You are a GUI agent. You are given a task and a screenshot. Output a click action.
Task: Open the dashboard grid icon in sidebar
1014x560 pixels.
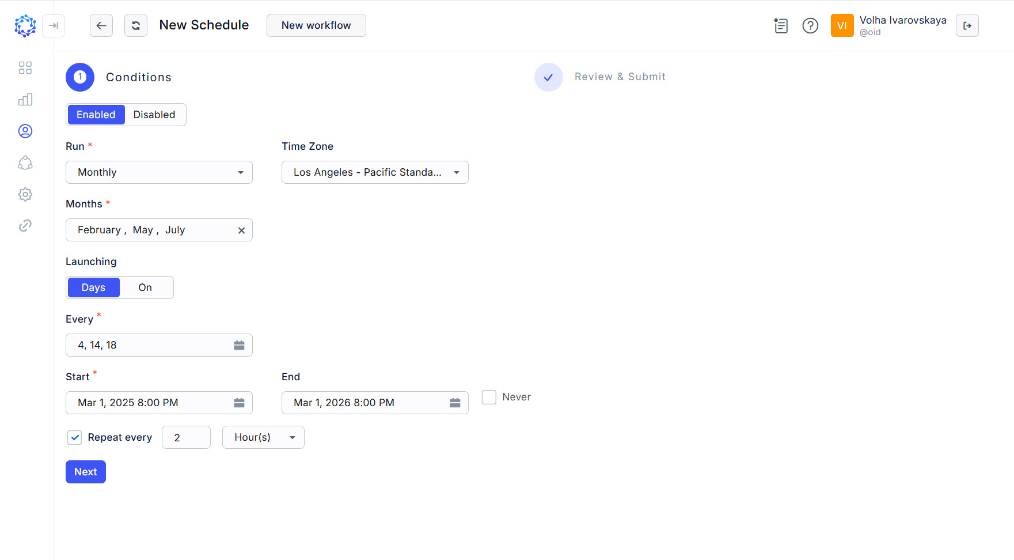point(25,68)
